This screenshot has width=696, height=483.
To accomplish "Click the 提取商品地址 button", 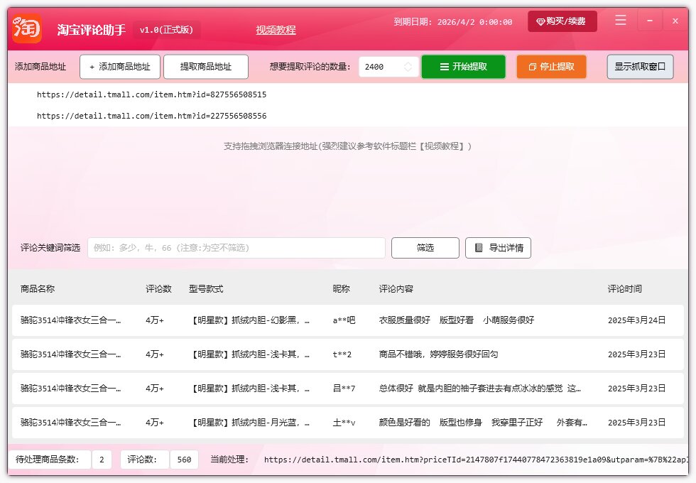I will click(x=206, y=67).
